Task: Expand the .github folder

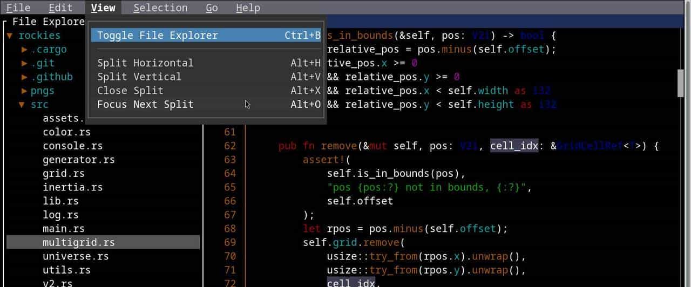Action: [24, 77]
